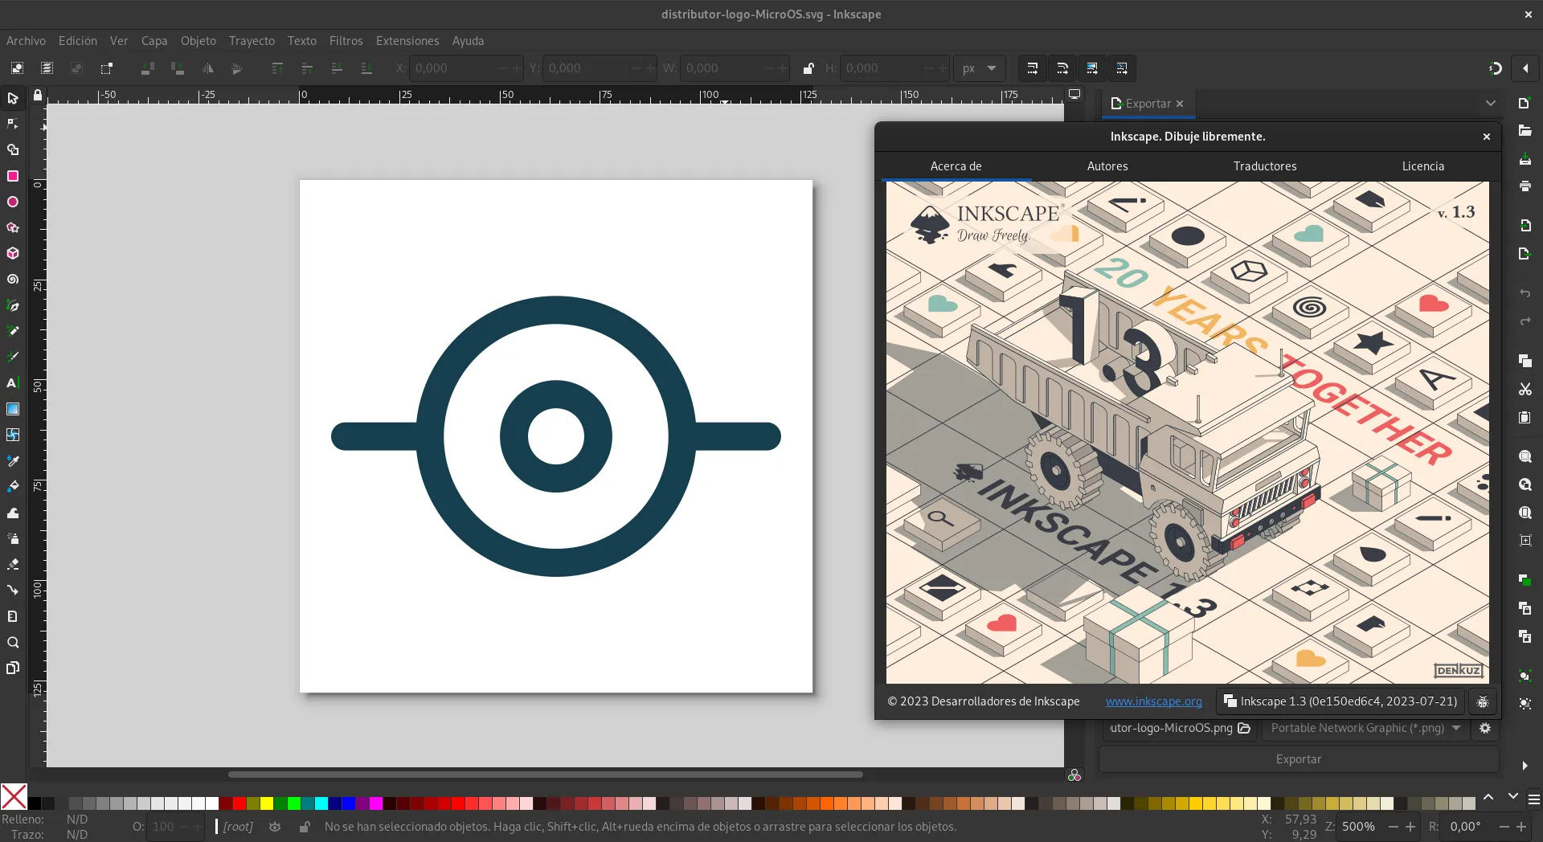The image size is (1543, 842).
Task: Select the Rectangle tool
Action: click(13, 176)
